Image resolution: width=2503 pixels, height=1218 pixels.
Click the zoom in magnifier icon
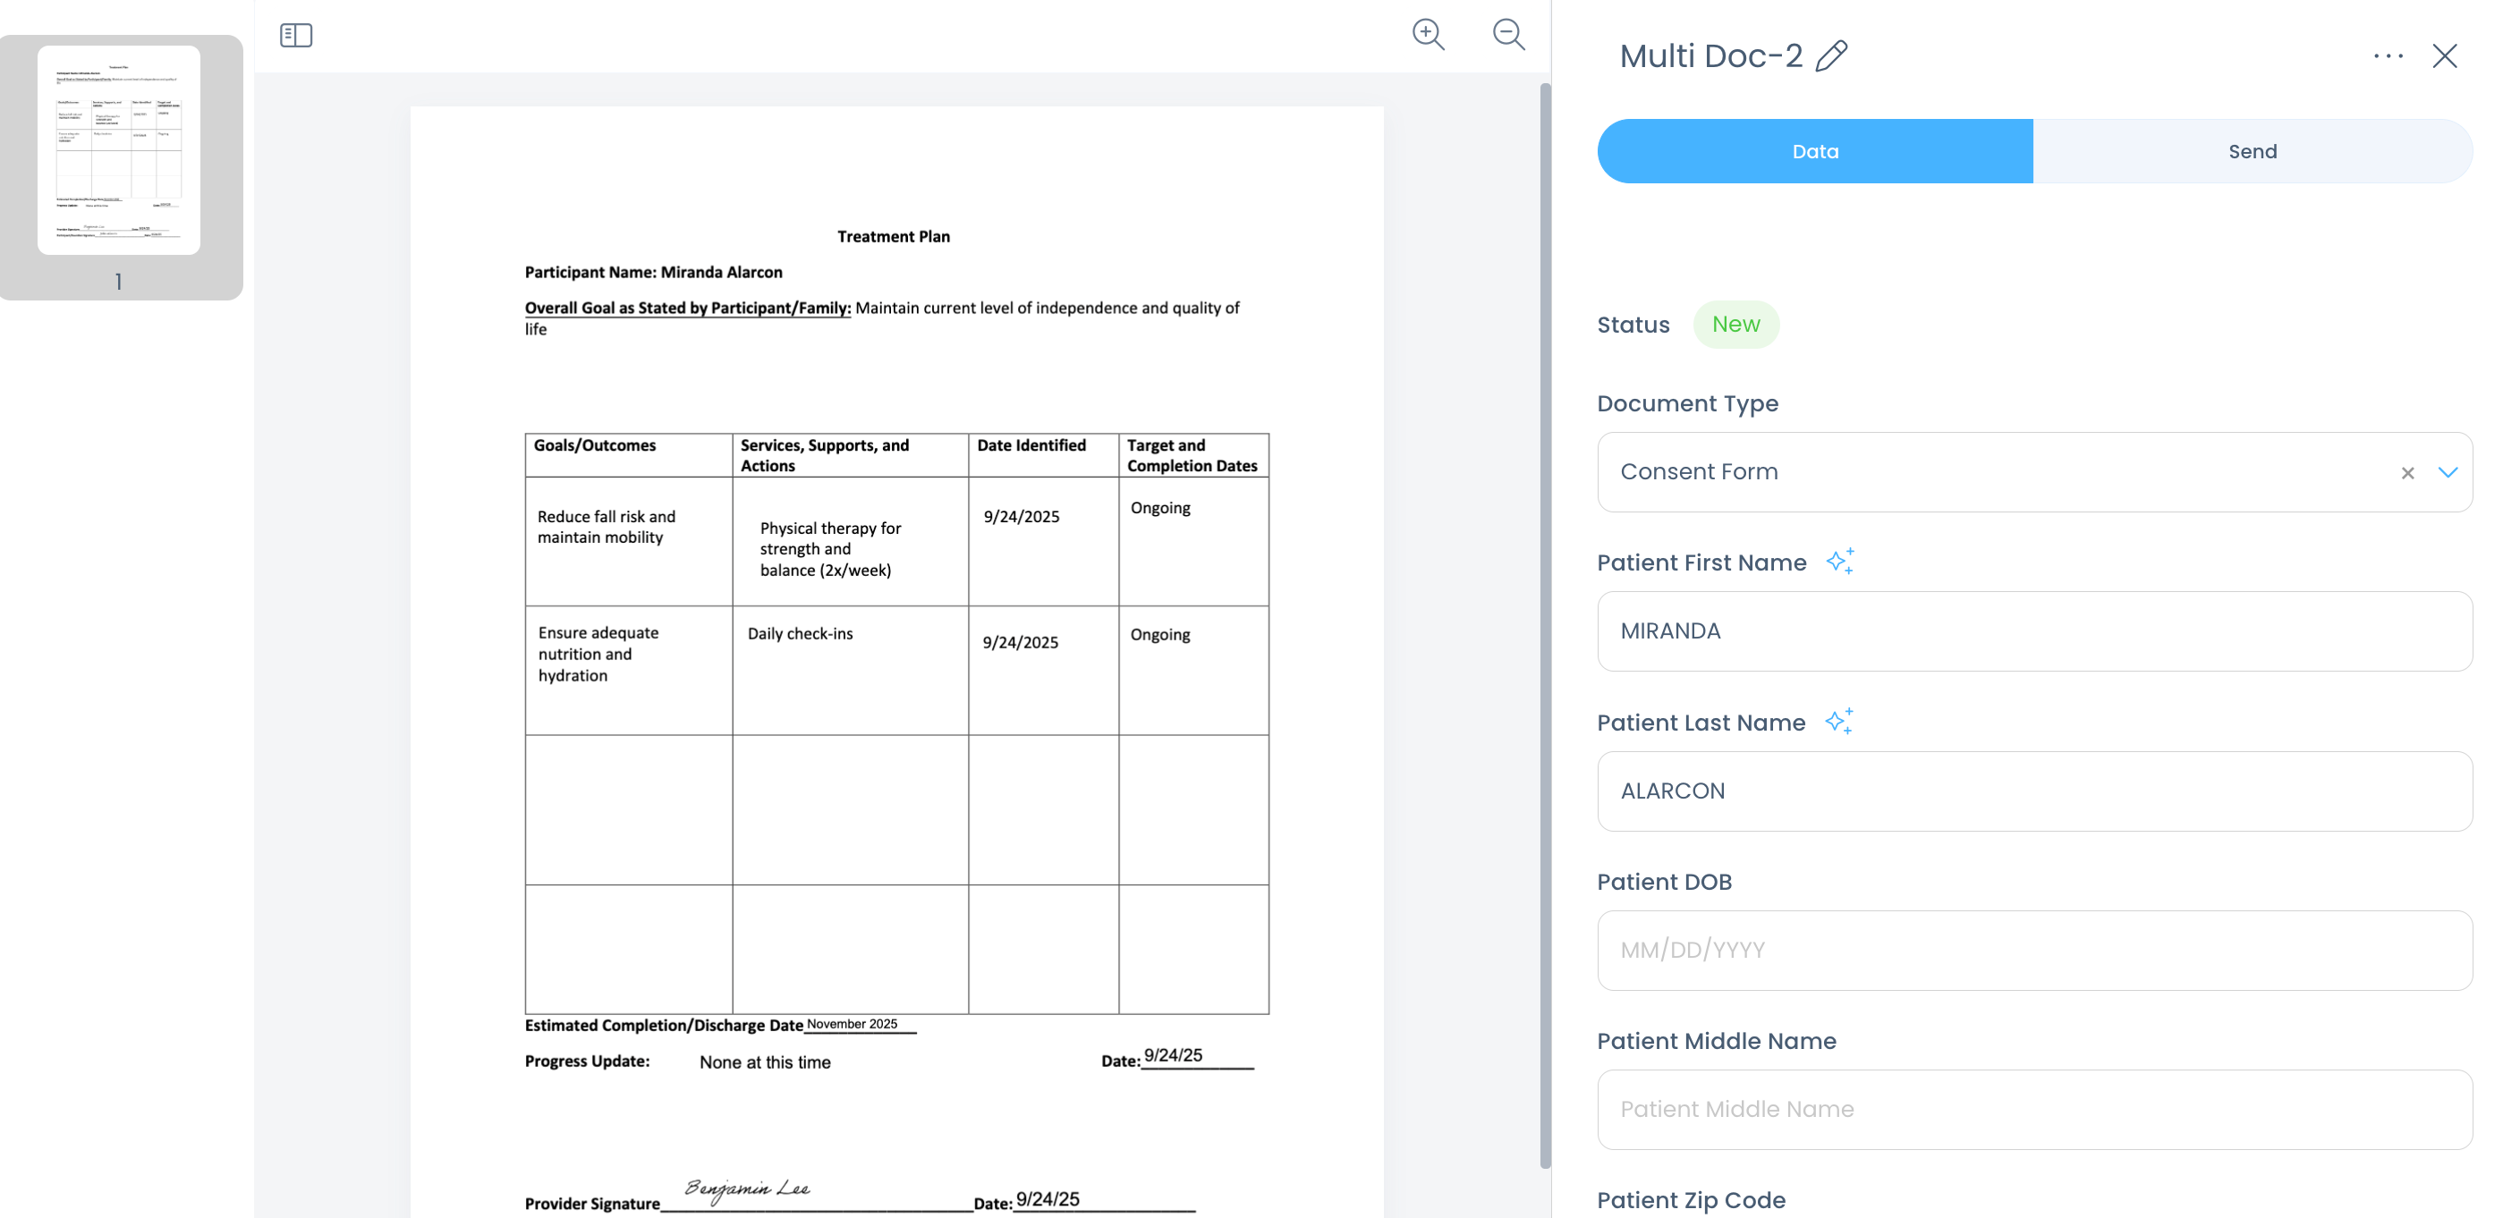(1428, 34)
